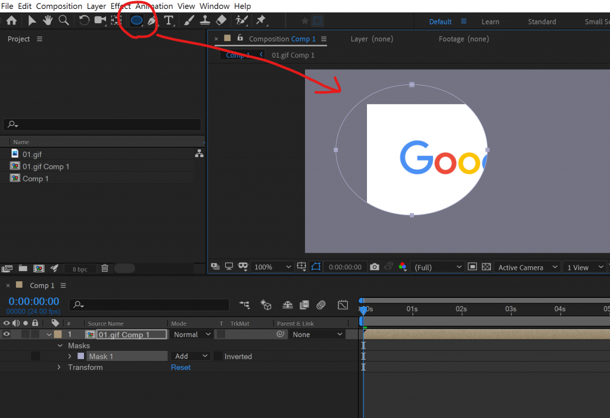Viewport: 610px width, 418px height.
Task: Select the Brush tool
Action: (x=189, y=21)
